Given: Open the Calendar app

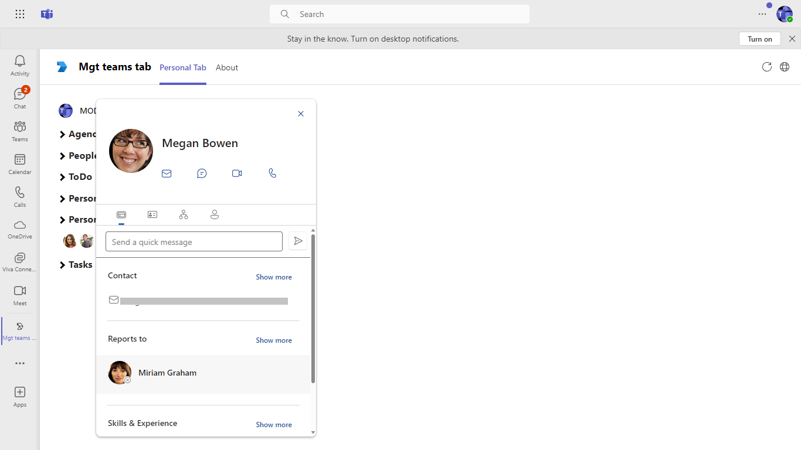Looking at the screenshot, I should [x=20, y=164].
